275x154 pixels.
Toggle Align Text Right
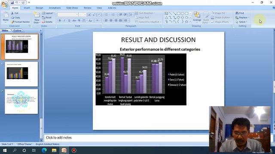coord(116,21)
